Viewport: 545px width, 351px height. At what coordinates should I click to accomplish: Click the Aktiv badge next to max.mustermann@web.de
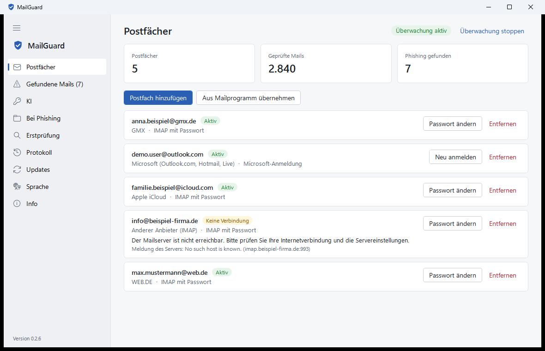tap(222, 272)
